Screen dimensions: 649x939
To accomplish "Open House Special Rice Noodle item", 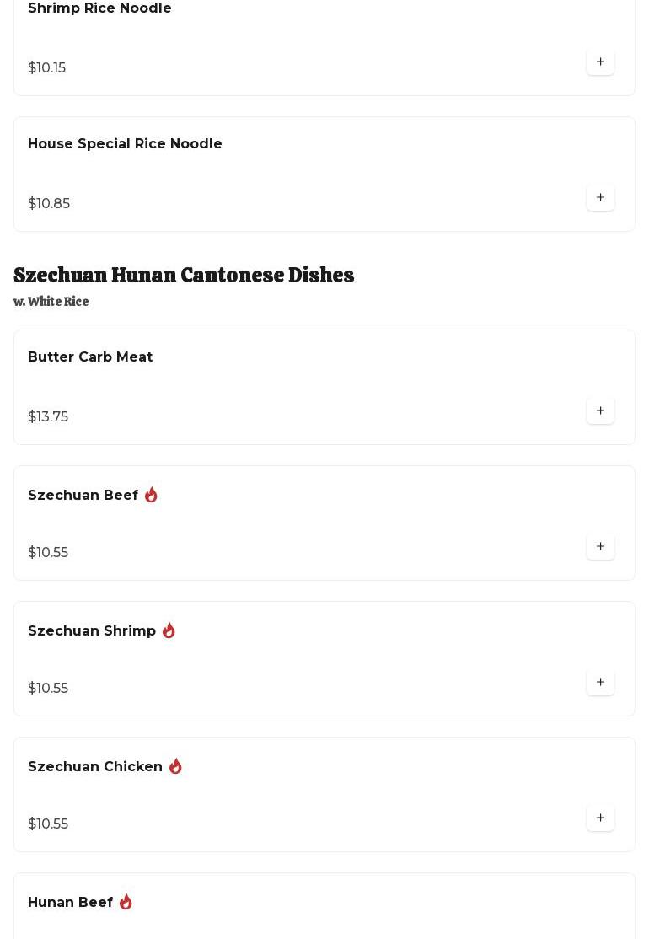I will point(125,144).
